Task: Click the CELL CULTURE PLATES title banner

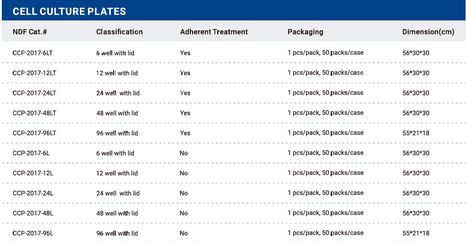Action: pos(233,11)
